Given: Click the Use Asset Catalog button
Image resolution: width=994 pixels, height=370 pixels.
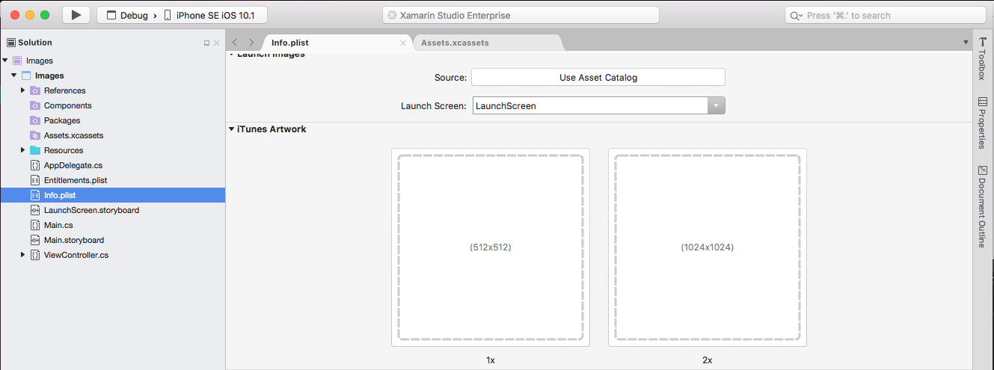Looking at the screenshot, I should 598,77.
